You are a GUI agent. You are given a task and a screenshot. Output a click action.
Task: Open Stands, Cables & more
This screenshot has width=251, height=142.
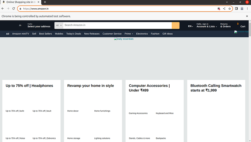point(139,138)
